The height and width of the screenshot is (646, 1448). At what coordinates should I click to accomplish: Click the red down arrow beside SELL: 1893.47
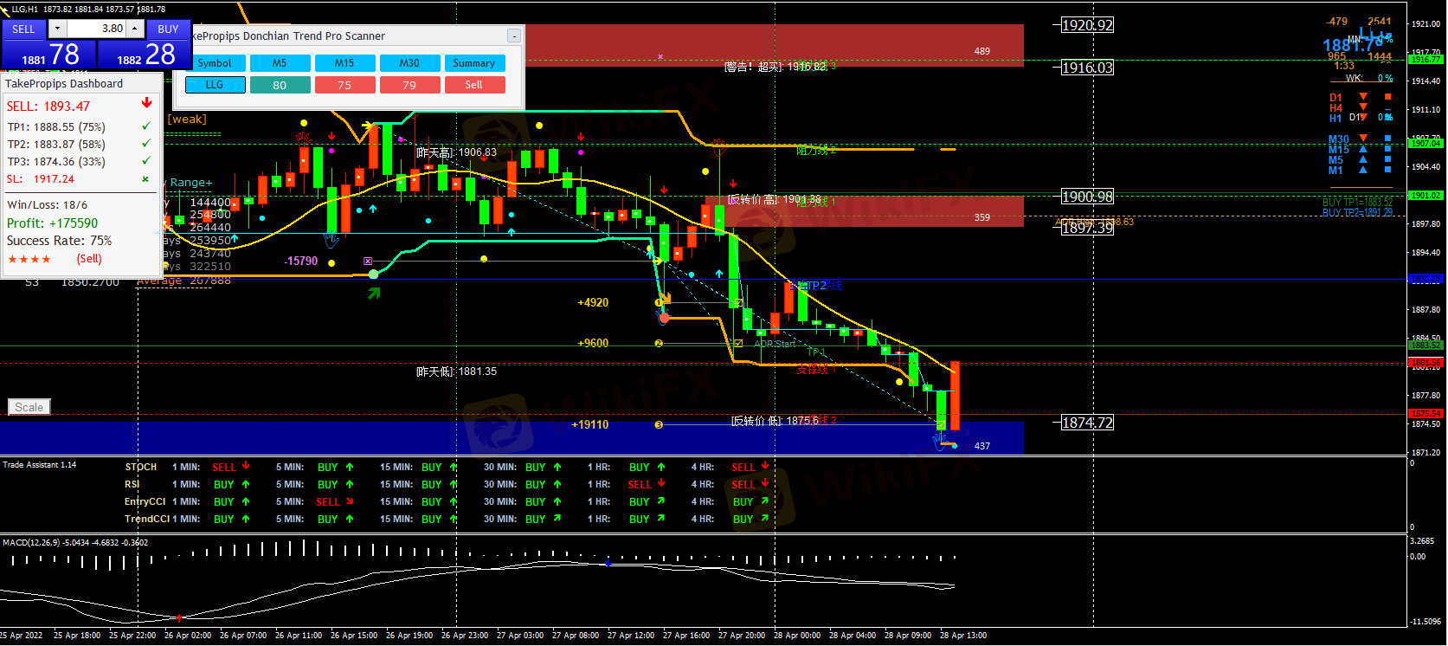click(146, 104)
